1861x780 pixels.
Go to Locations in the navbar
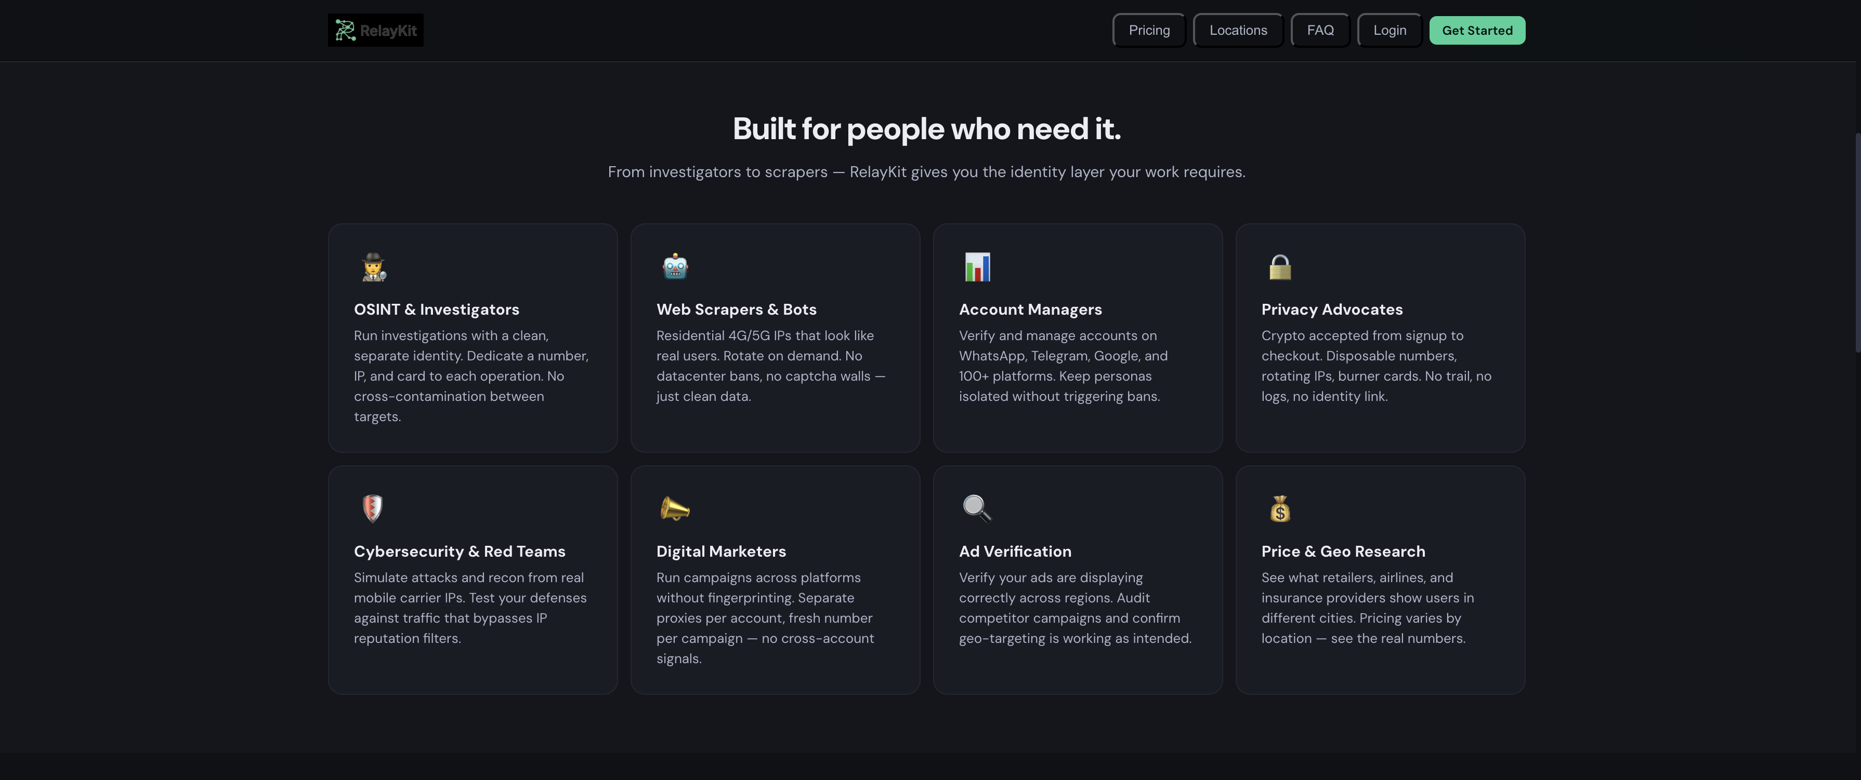[1238, 30]
